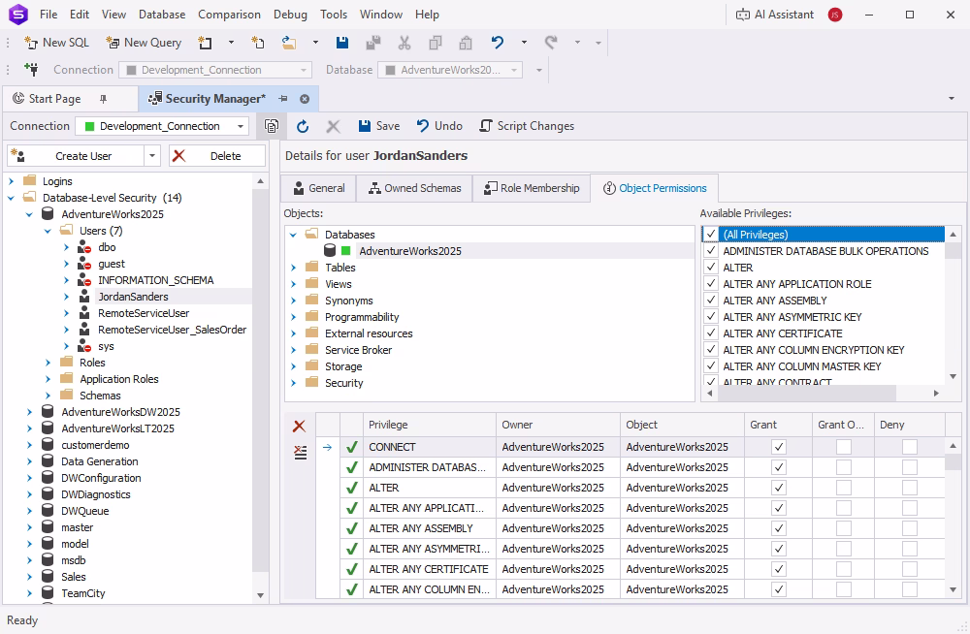
Task: Switch to the Role Membership tab
Action: coord(532,188)
